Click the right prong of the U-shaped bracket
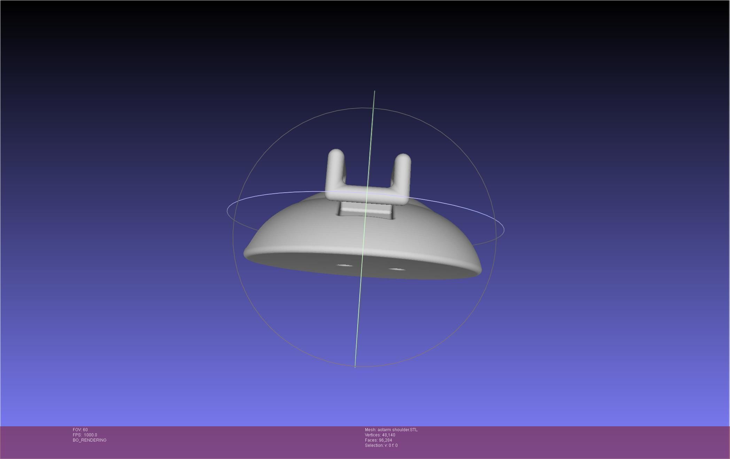Image resolution: width=730 pixels, height=459 pixels. pos(403,174)
